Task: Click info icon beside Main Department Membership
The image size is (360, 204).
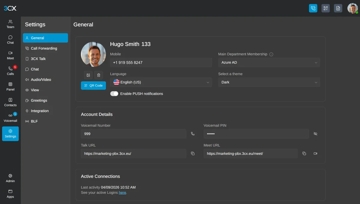Action: (x=271, y=54)
